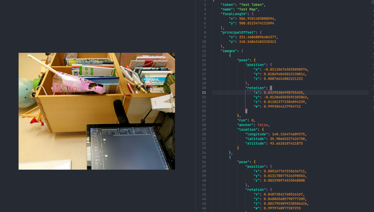Click the highlighted closing brace on line 25
This screenshot has height=212, width=374.
(x=246, y=111)
